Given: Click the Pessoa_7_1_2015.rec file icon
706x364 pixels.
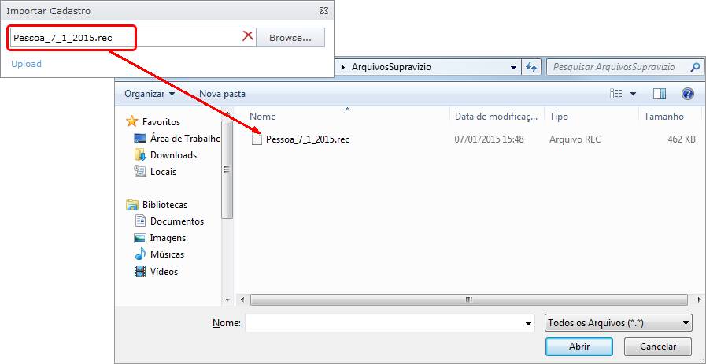Looking at the screenshot, I should tap(257, 139).
